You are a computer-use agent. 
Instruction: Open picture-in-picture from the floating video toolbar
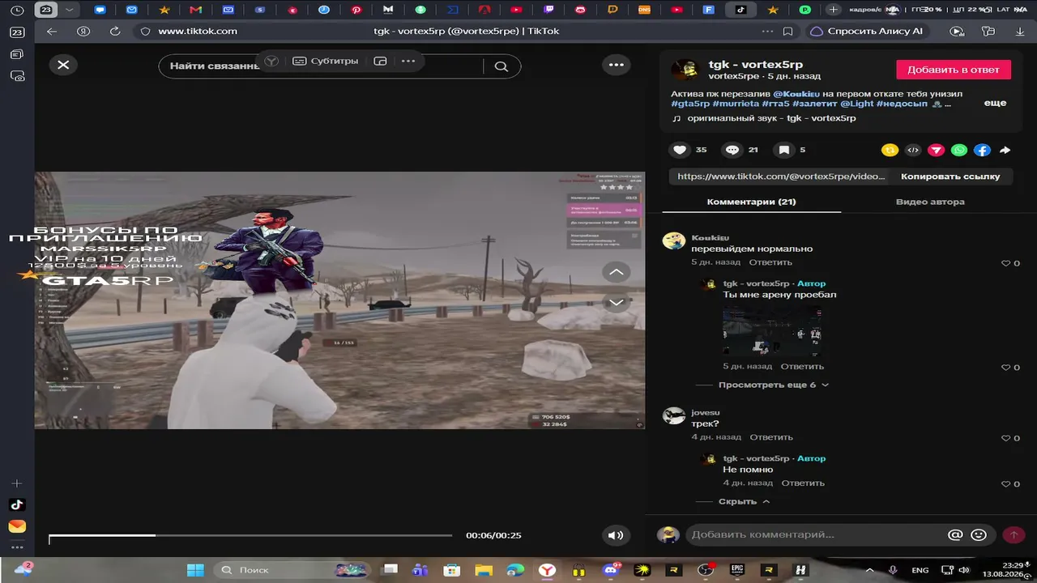(x=380, y=61)
